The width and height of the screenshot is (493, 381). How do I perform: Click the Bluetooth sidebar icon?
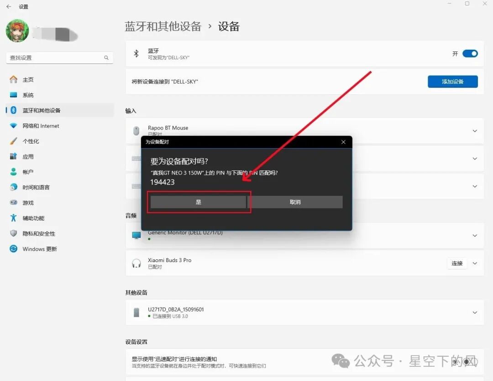(14, 110)
